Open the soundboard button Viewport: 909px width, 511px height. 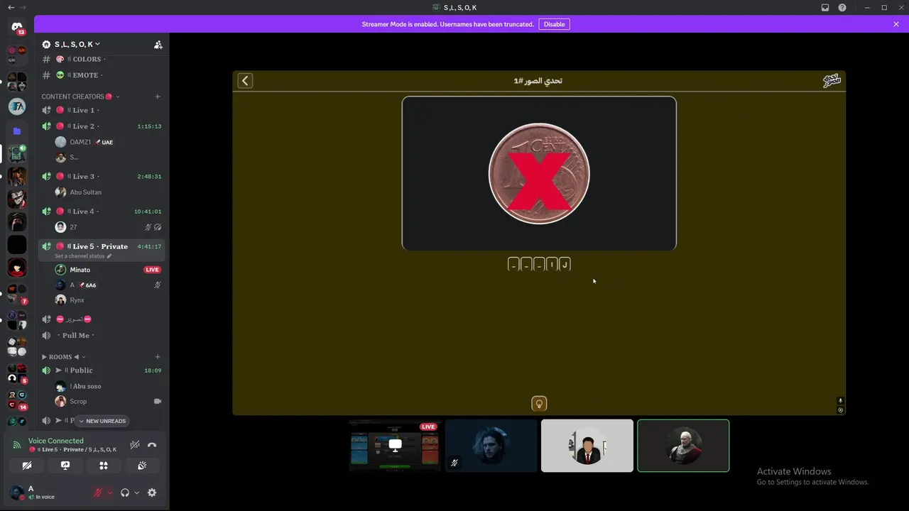[142, 466]
